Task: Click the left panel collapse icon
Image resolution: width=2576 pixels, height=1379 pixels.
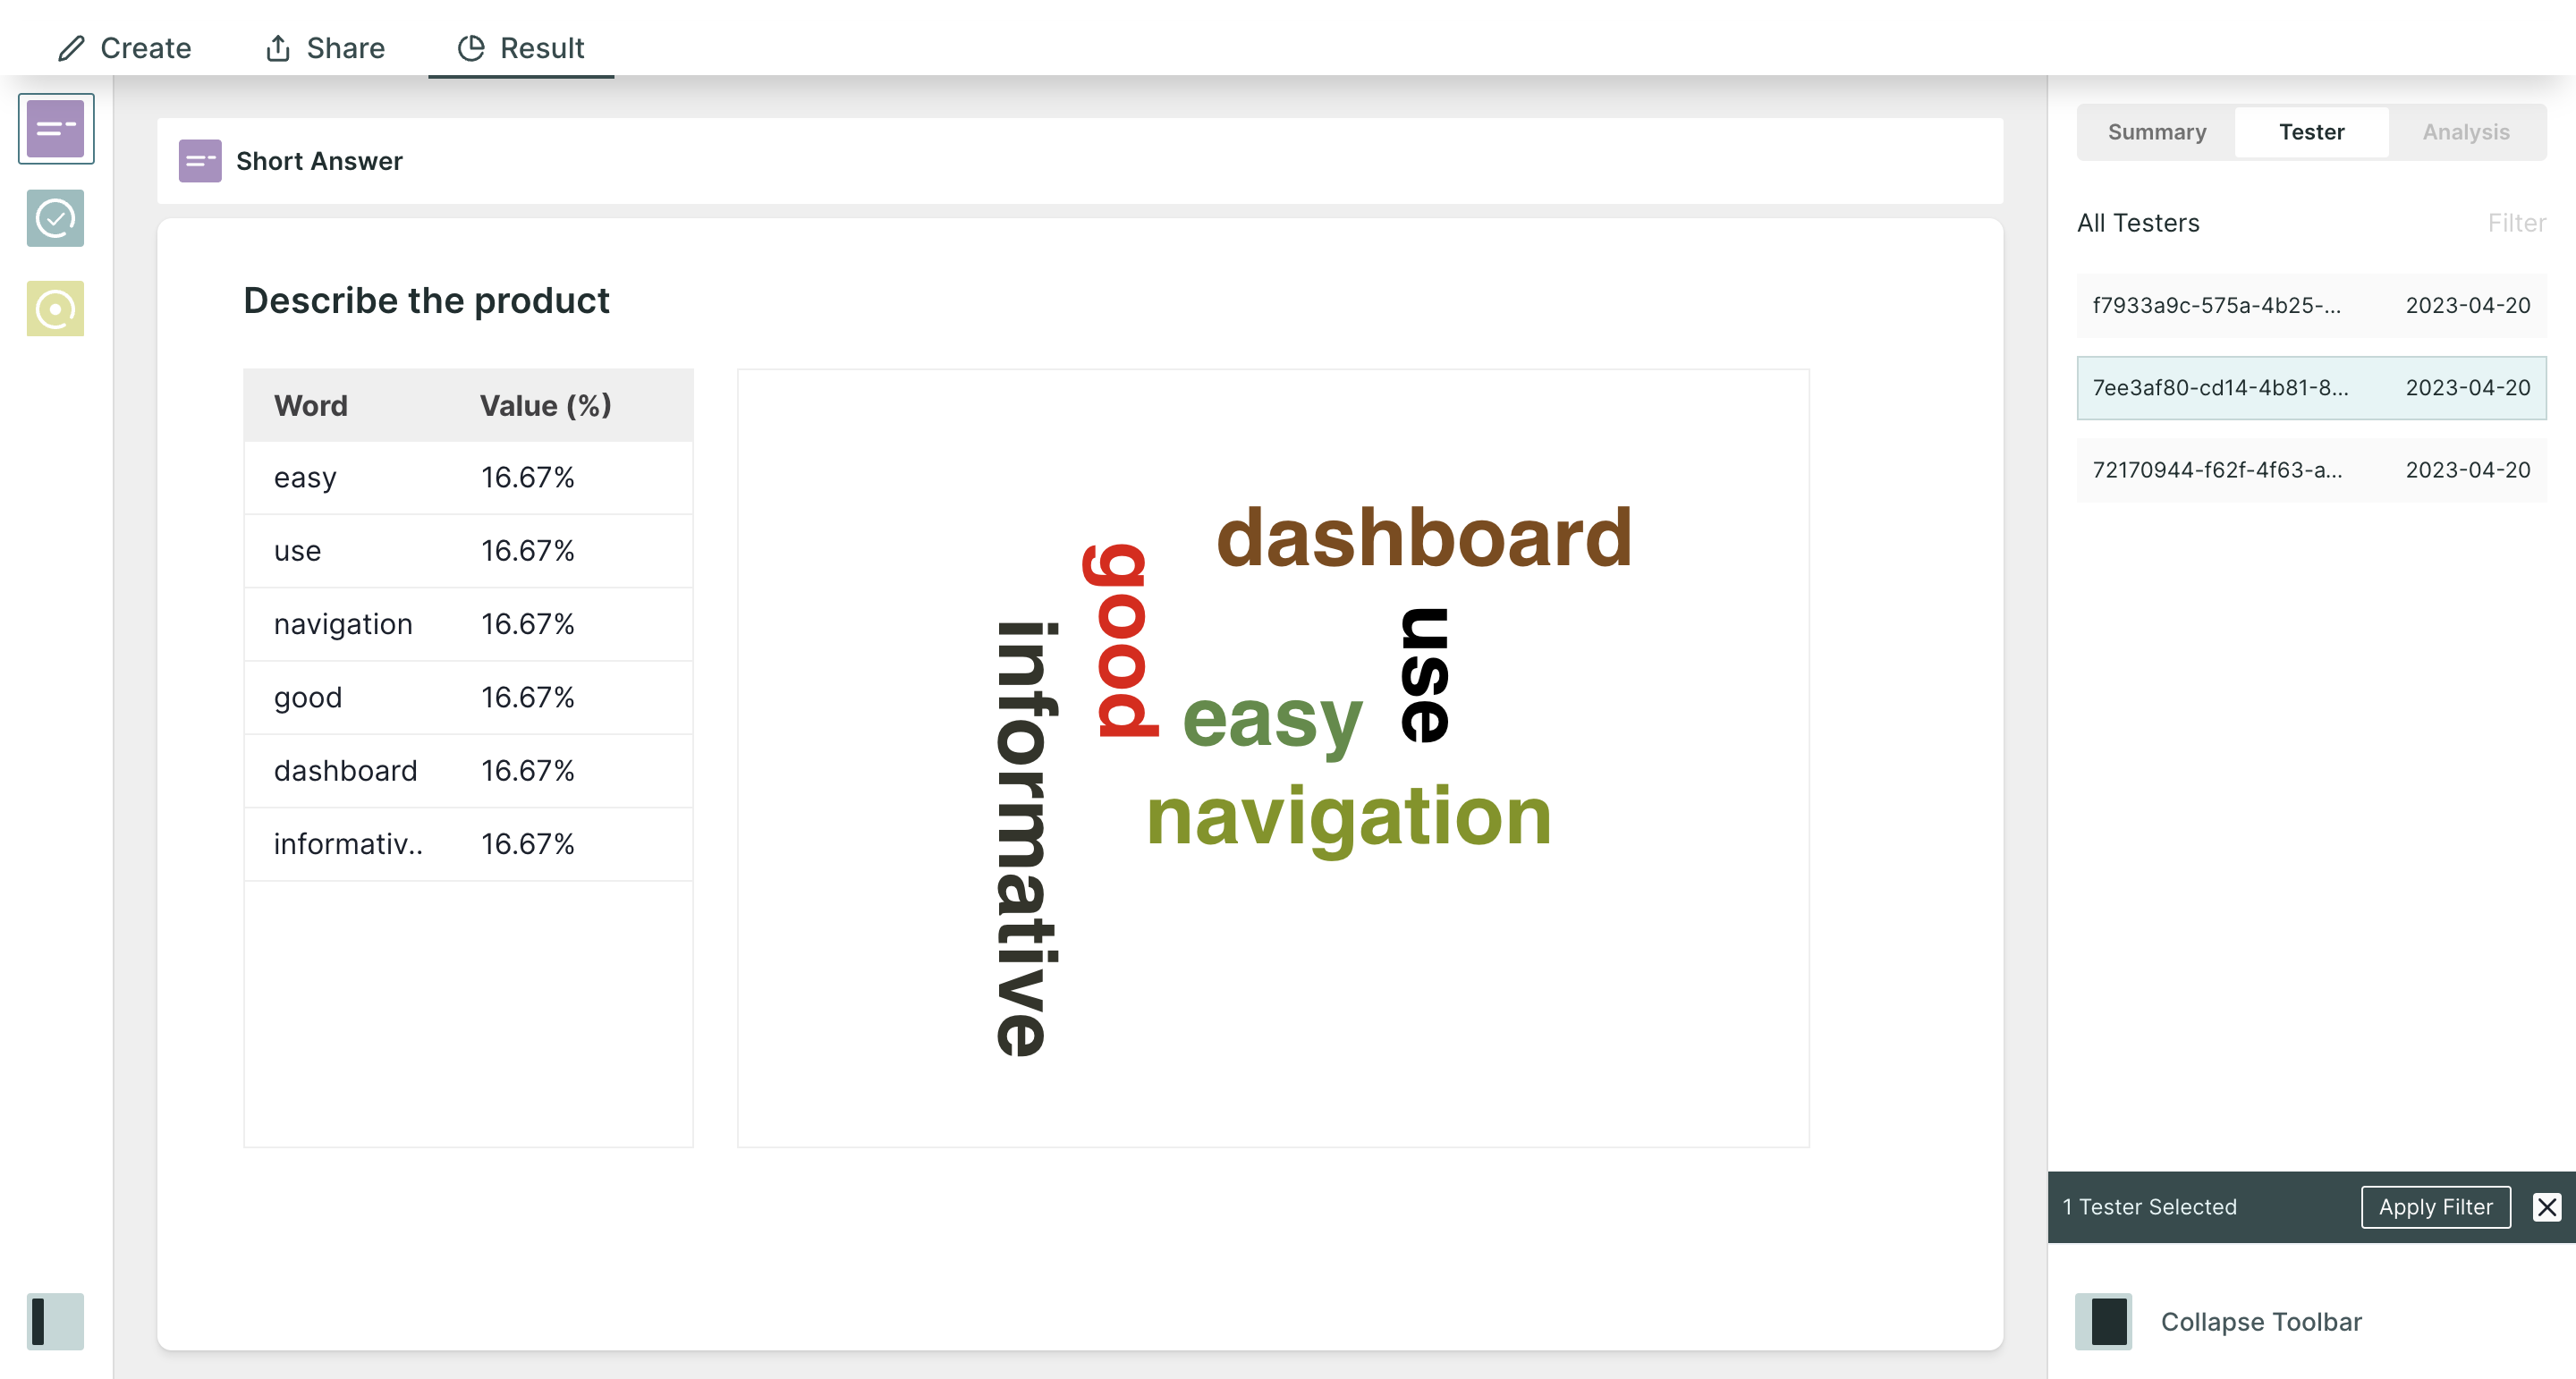Action: point(56,1321)
